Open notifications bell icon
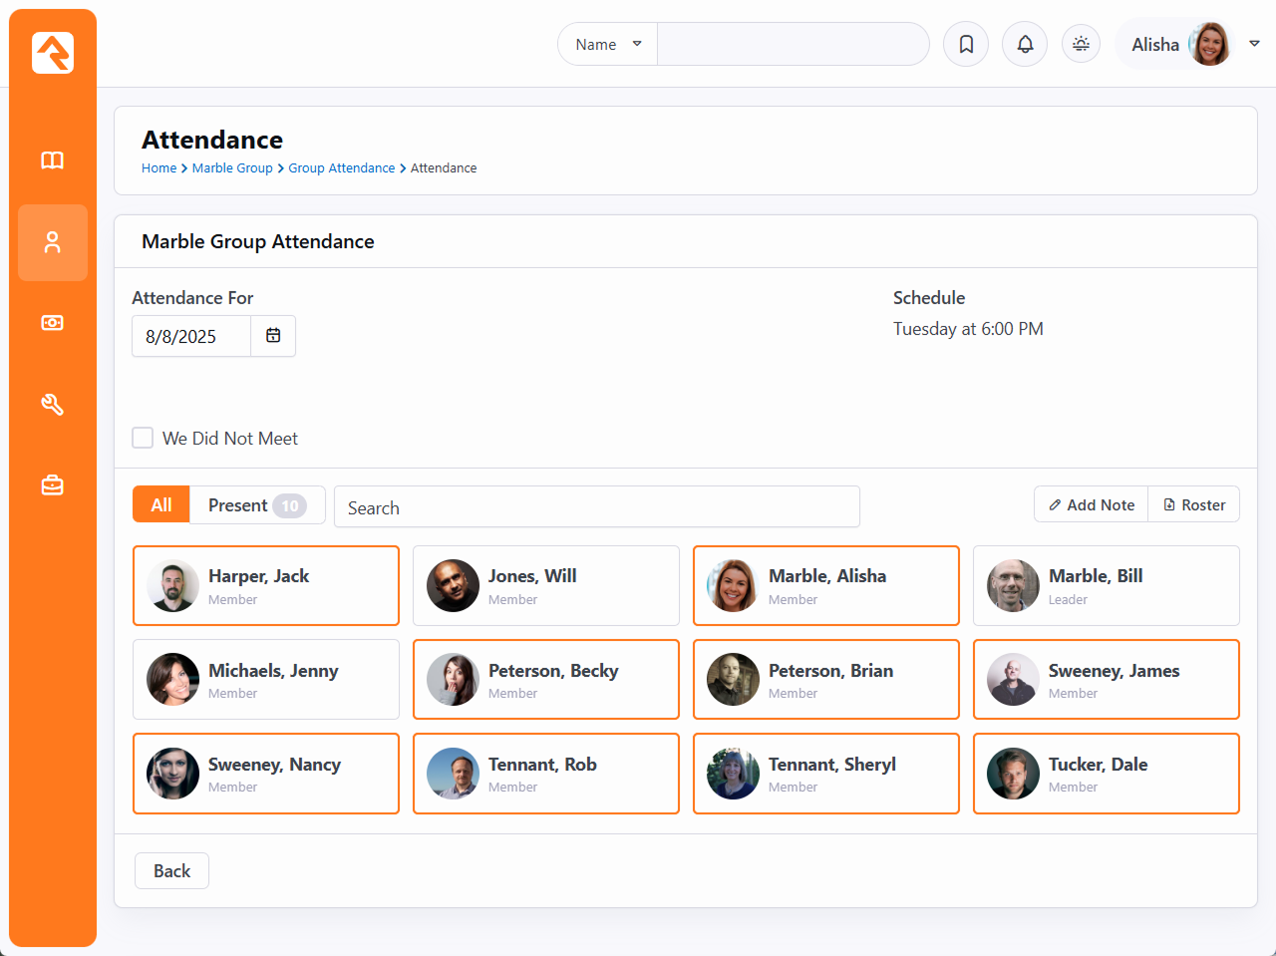The image size is (1276, 956). (x=1024, y=45)
